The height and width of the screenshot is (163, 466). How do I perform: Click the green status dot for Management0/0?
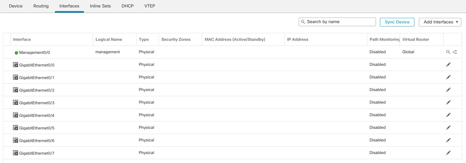(x=16, y=53)
